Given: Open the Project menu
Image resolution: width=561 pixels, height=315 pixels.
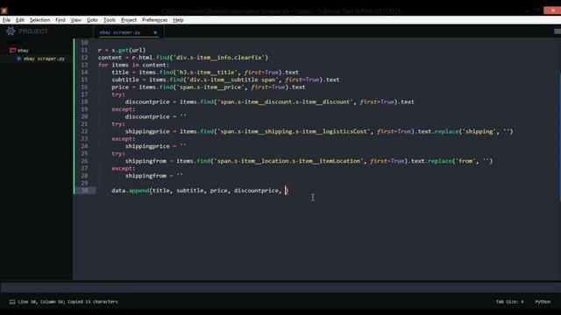Looking at the screenshot, I should [129, 20].
